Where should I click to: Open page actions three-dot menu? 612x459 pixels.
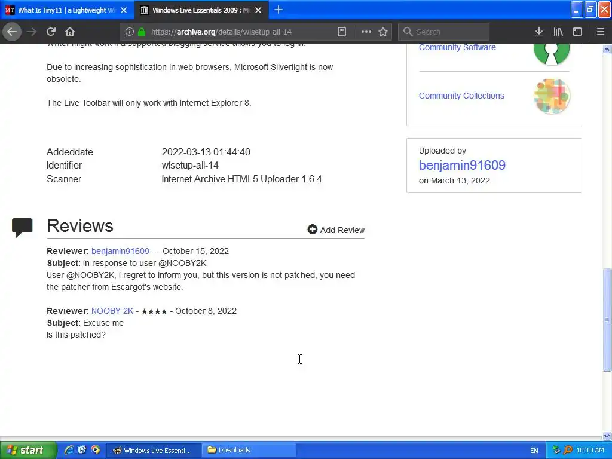[x=366, y=32]
